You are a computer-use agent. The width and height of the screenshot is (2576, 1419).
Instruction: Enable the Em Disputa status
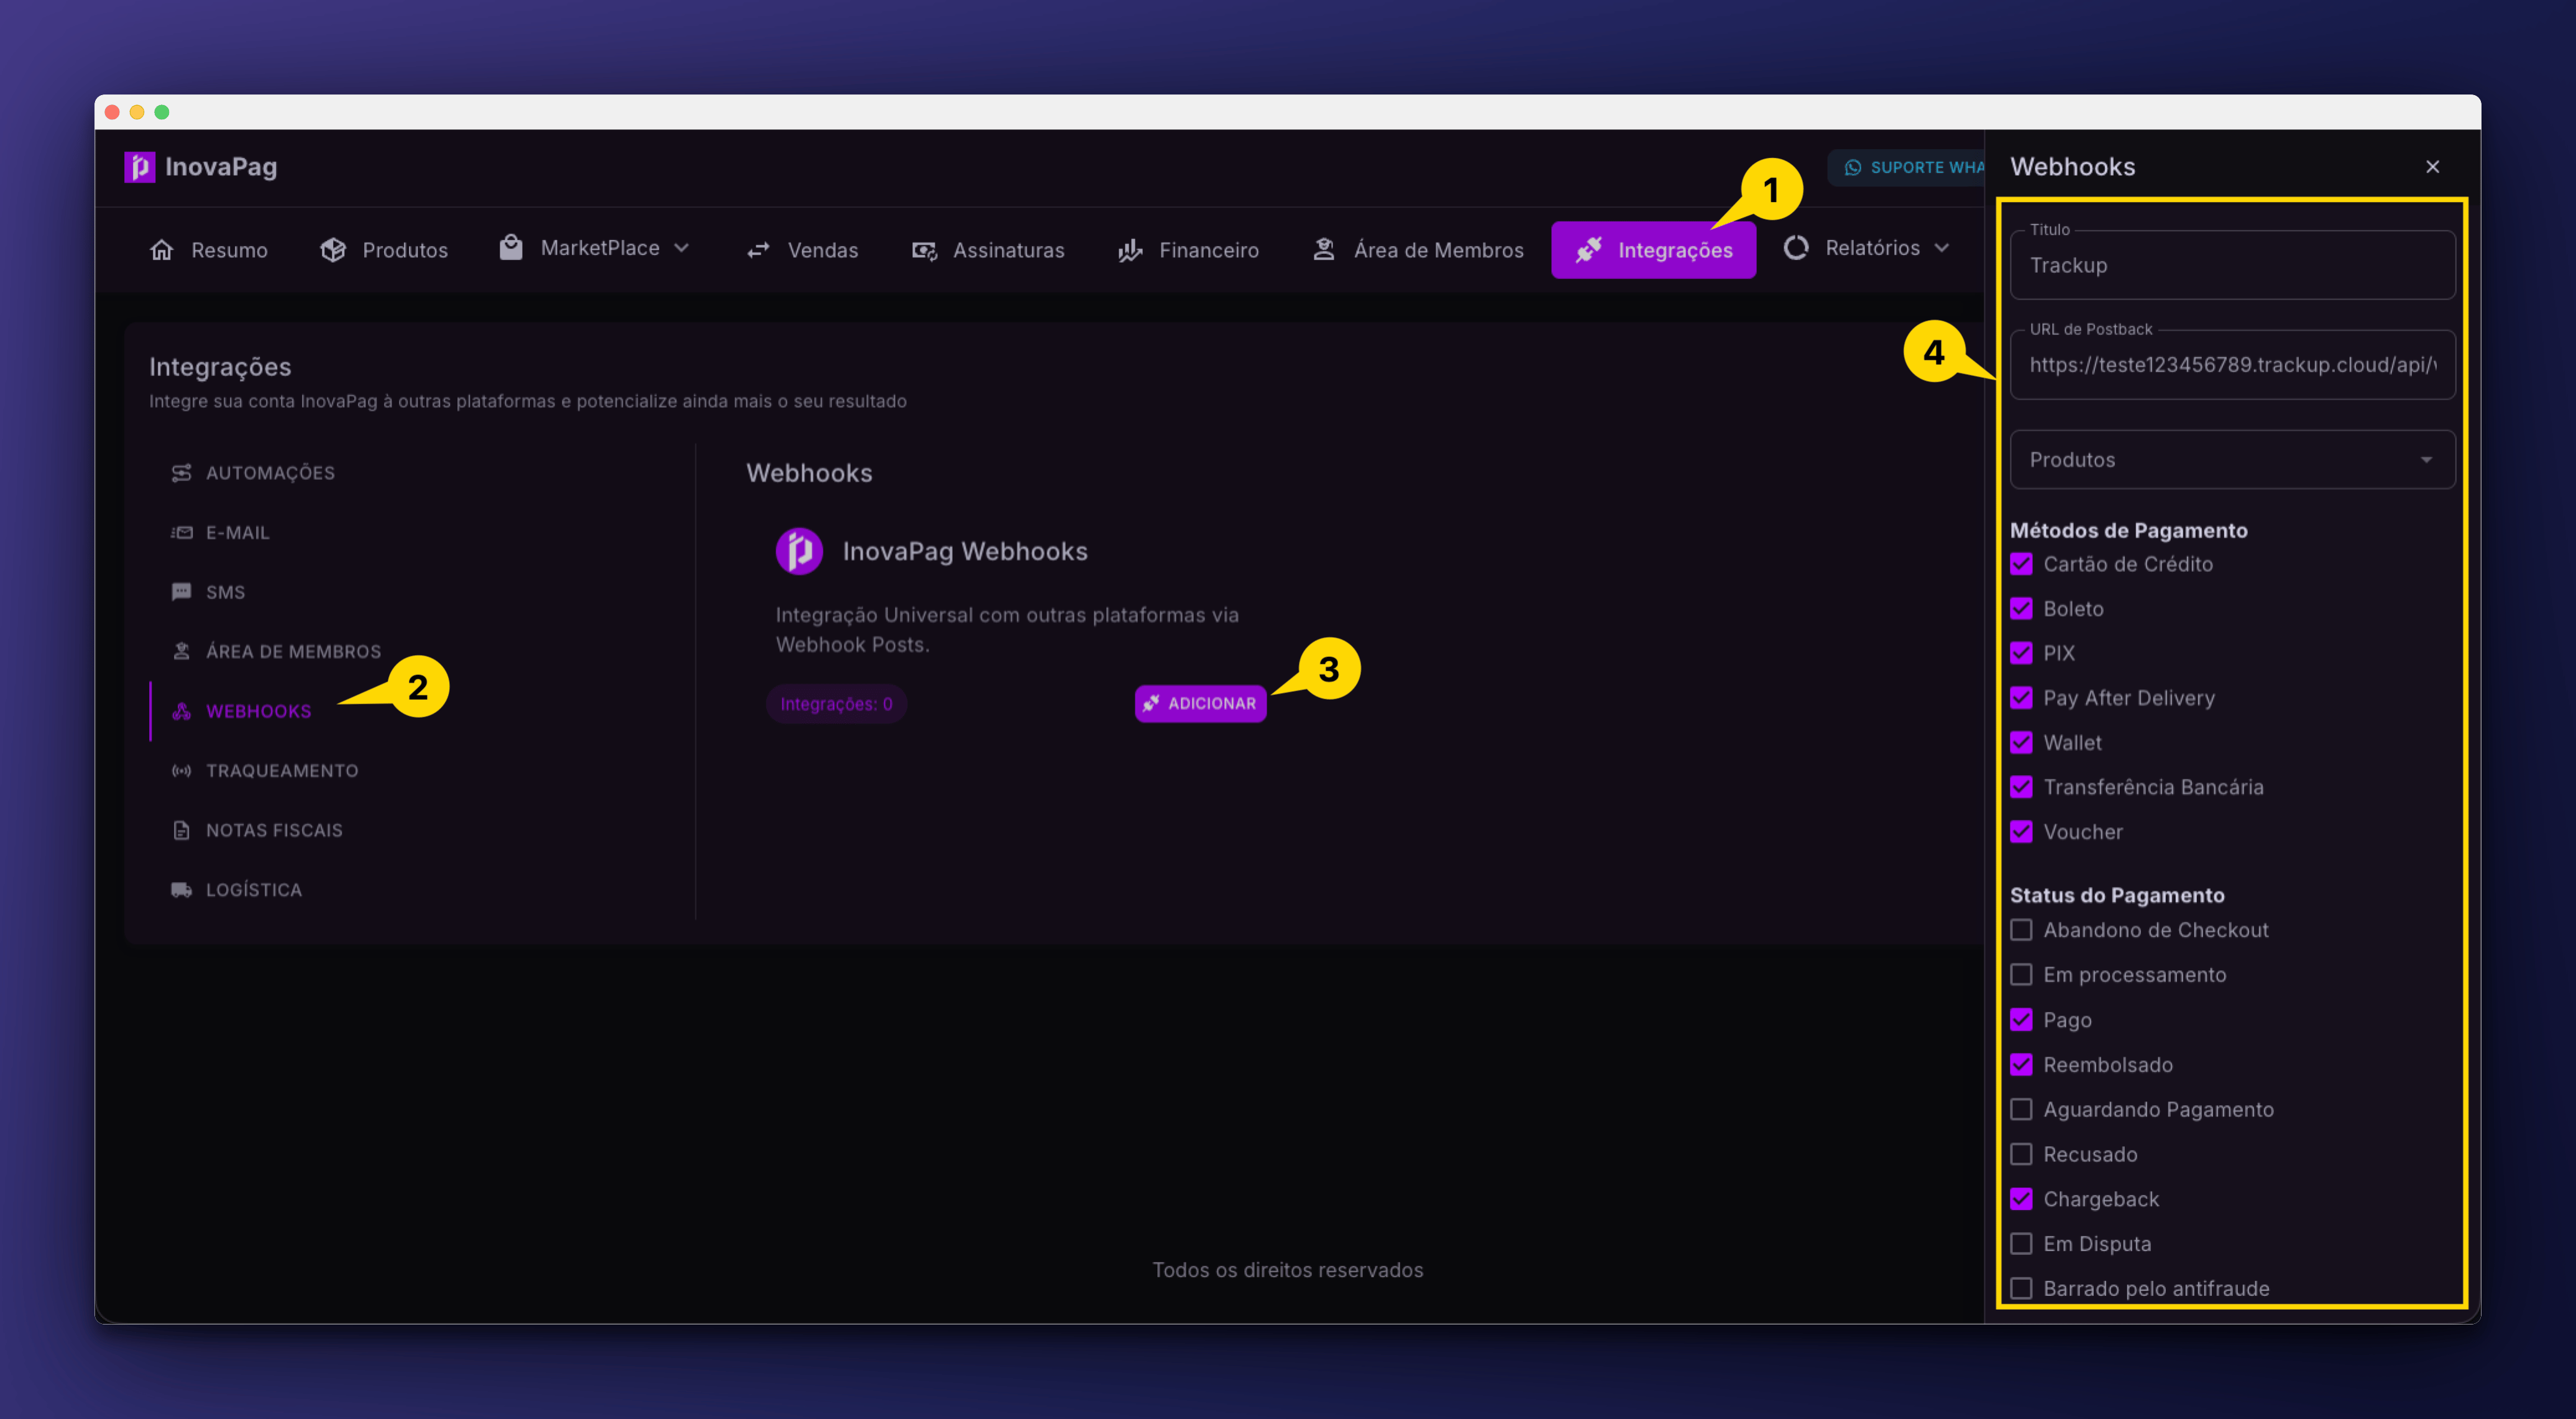[x=2021, y=1244]
